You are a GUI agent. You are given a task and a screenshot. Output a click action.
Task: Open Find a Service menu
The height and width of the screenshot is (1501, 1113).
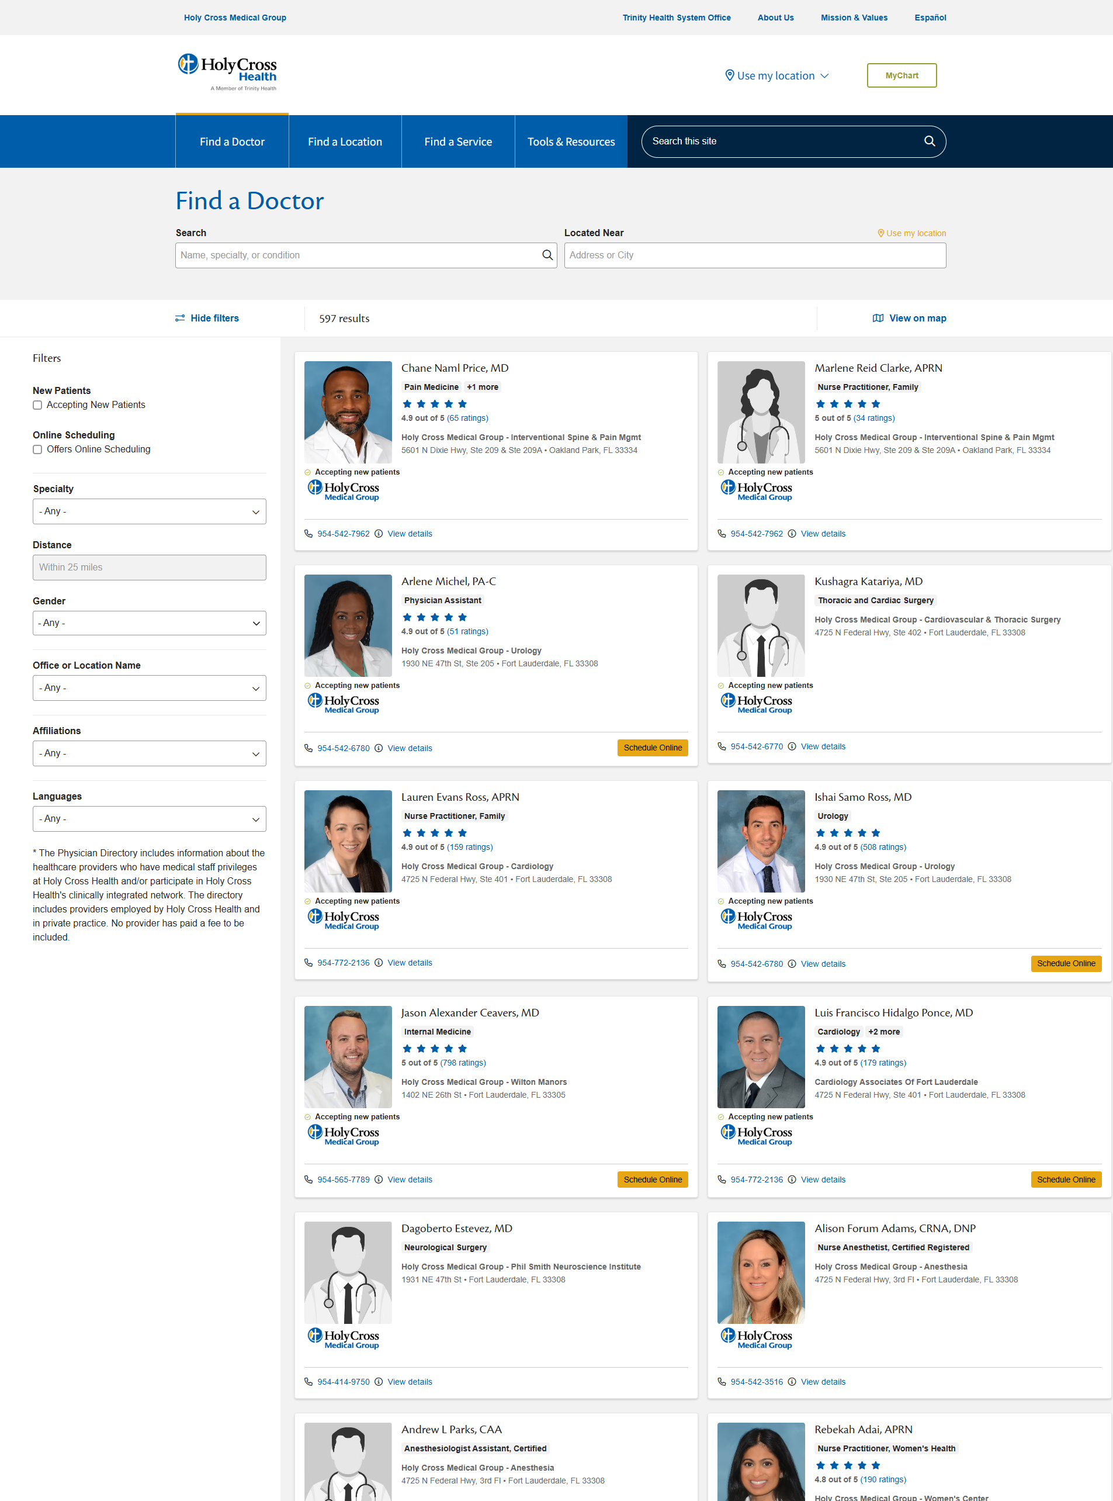(x=458, y=141)
